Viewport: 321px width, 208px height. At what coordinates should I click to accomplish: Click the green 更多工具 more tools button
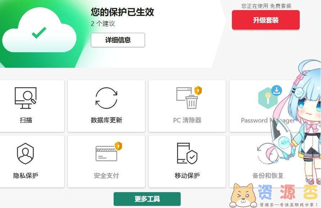coord(147,199)
